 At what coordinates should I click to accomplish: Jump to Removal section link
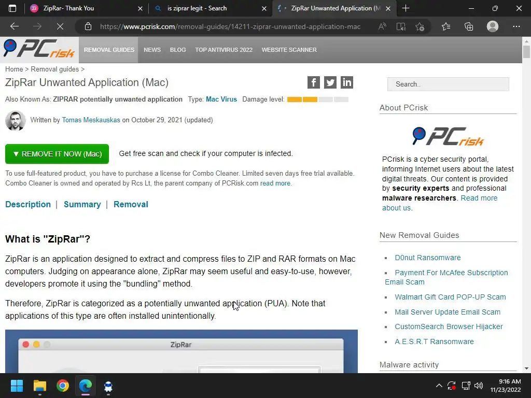click(x=131, y=204)
